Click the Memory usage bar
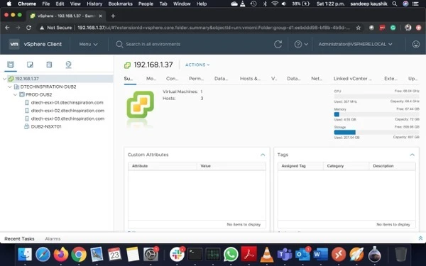Viewport: 426px width, 266px height. click(x=376, y=114)
